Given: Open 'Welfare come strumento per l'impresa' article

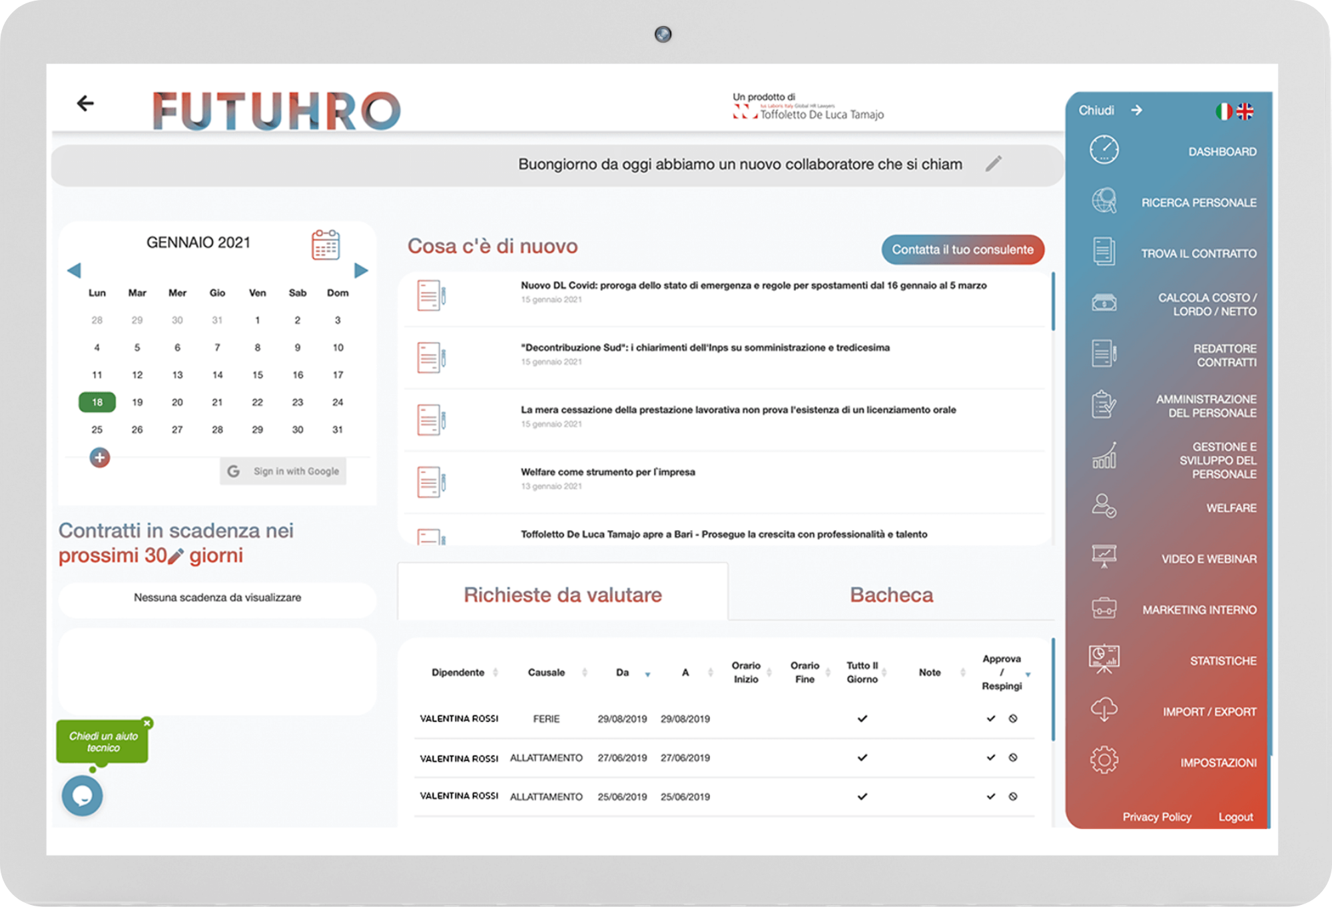Looking at the screenshot, I should (607, 472).
